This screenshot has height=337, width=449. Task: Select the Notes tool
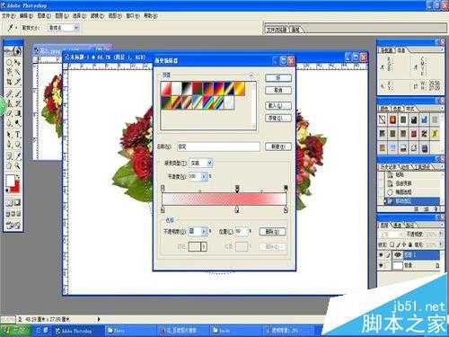pyautogui.click(x=9, y=155)
